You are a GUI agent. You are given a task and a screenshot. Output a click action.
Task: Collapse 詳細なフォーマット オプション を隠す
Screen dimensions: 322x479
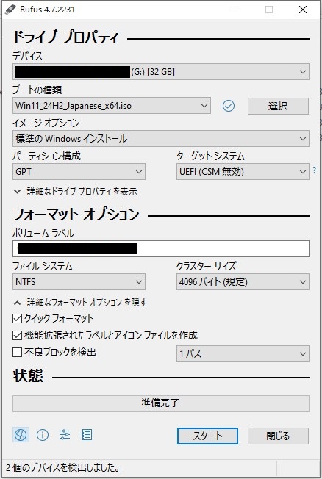(80, 303)
